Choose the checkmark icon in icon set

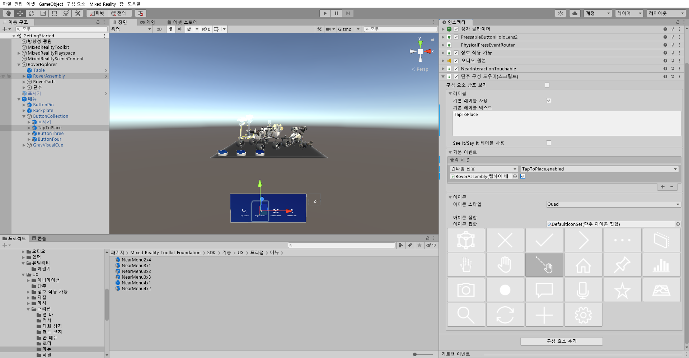[x=544, y=240]
